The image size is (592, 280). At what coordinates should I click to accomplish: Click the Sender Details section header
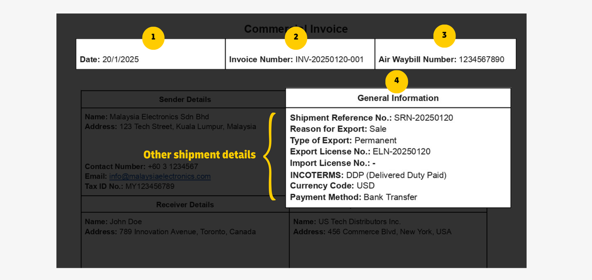pos(185,100)
